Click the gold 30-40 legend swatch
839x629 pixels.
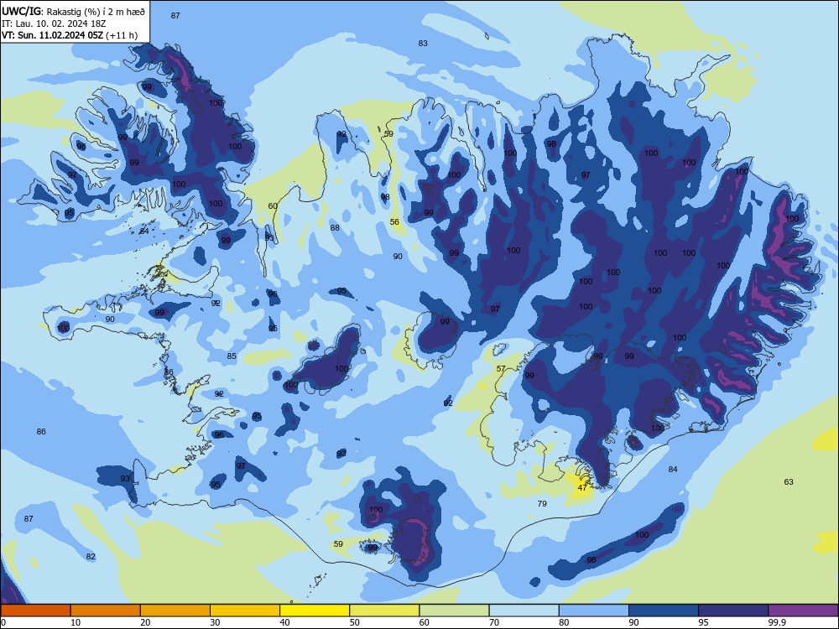245,611
